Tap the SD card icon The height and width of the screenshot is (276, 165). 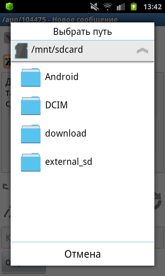[21, 51]
